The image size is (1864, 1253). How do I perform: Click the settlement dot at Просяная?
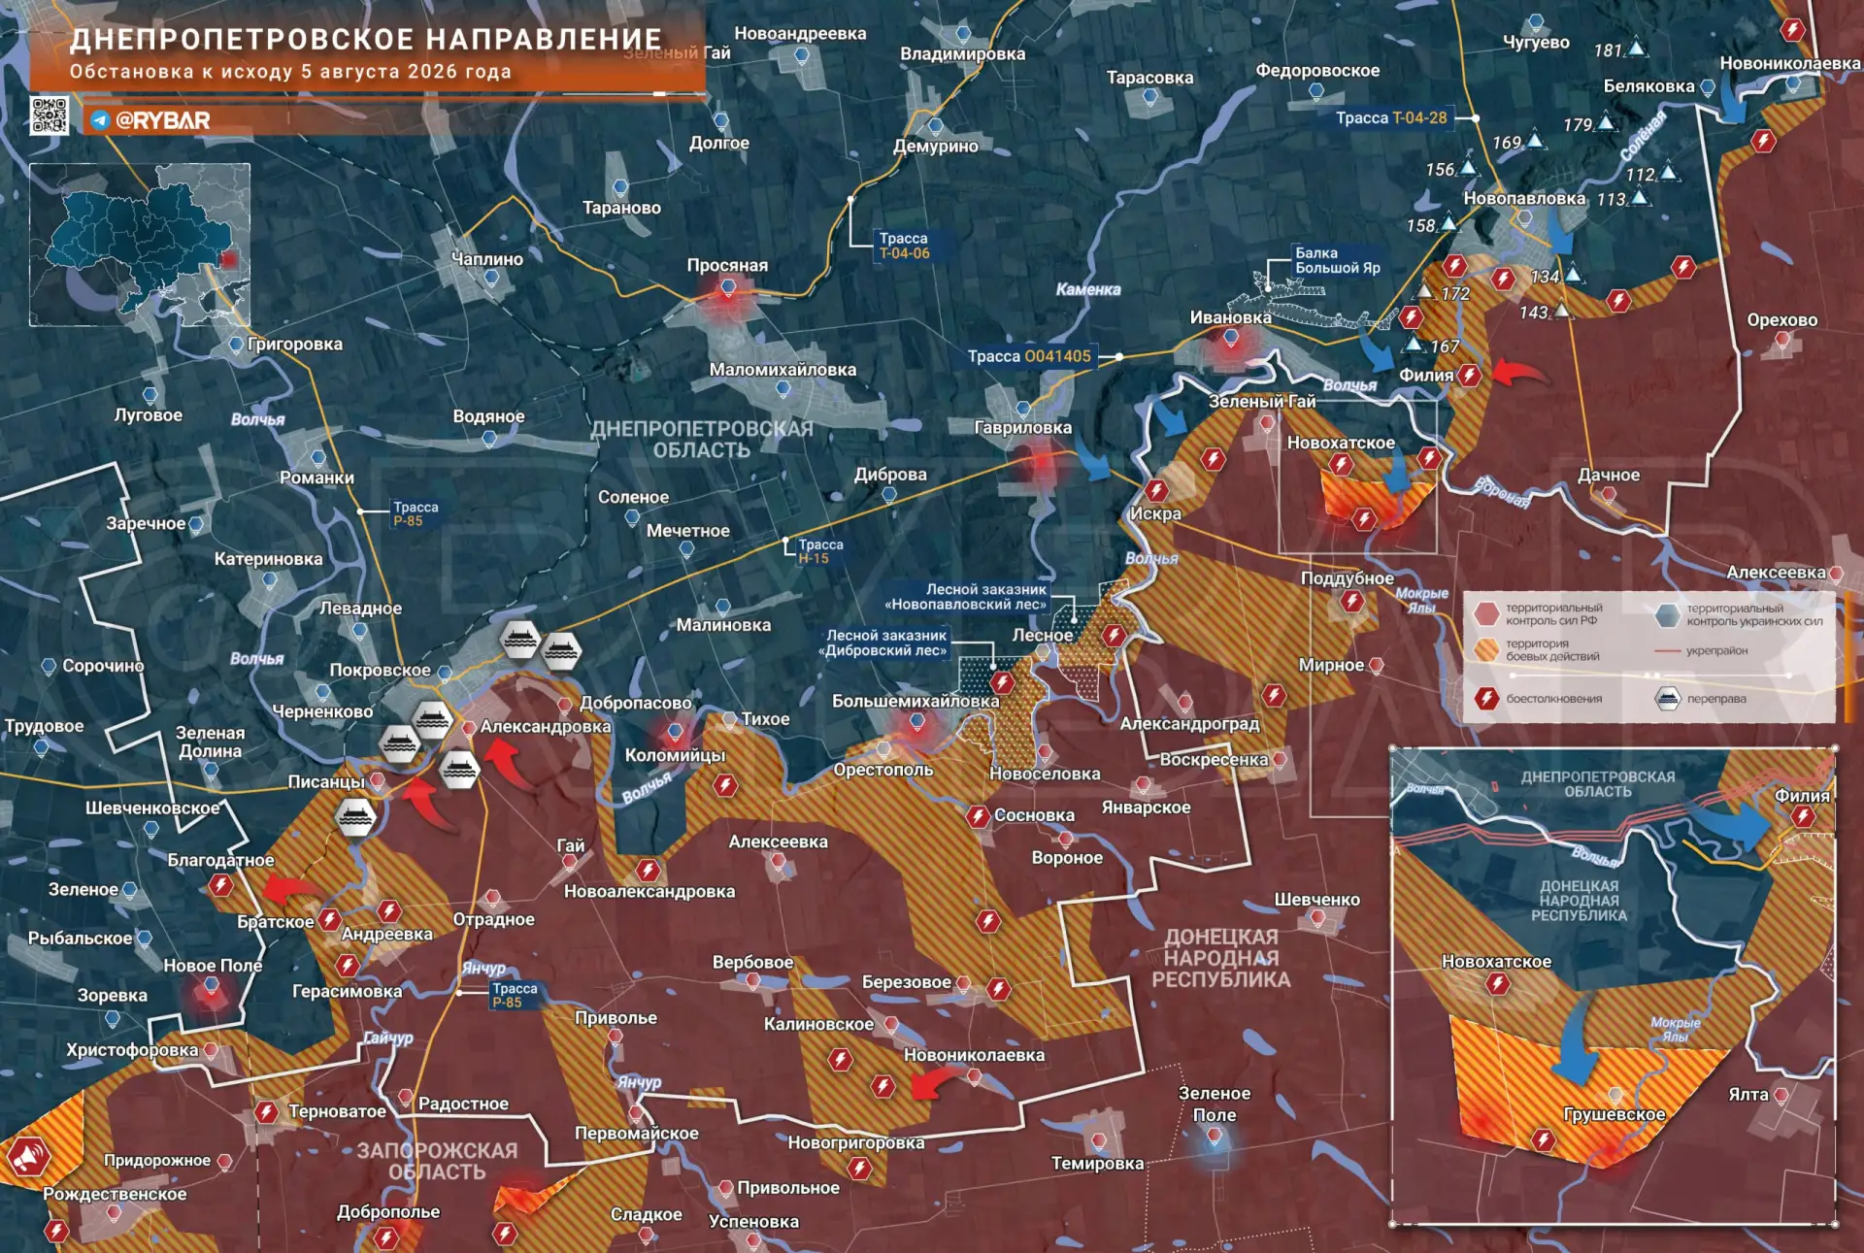[728, 285]
